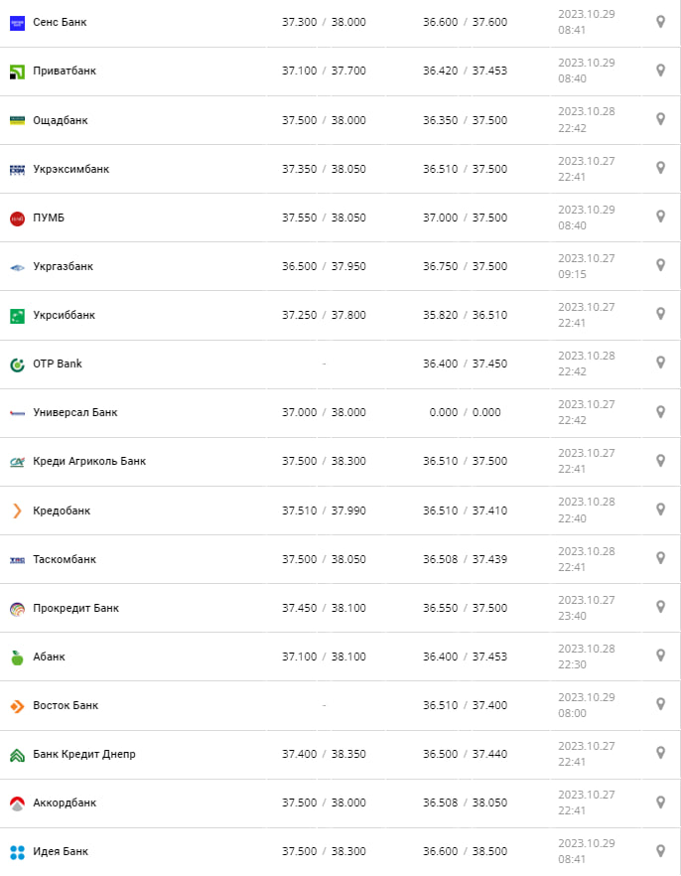Click the Абанк green apple logo
Image resolution: width=681 pixels, height=876 pixels.
coord(17,657)
